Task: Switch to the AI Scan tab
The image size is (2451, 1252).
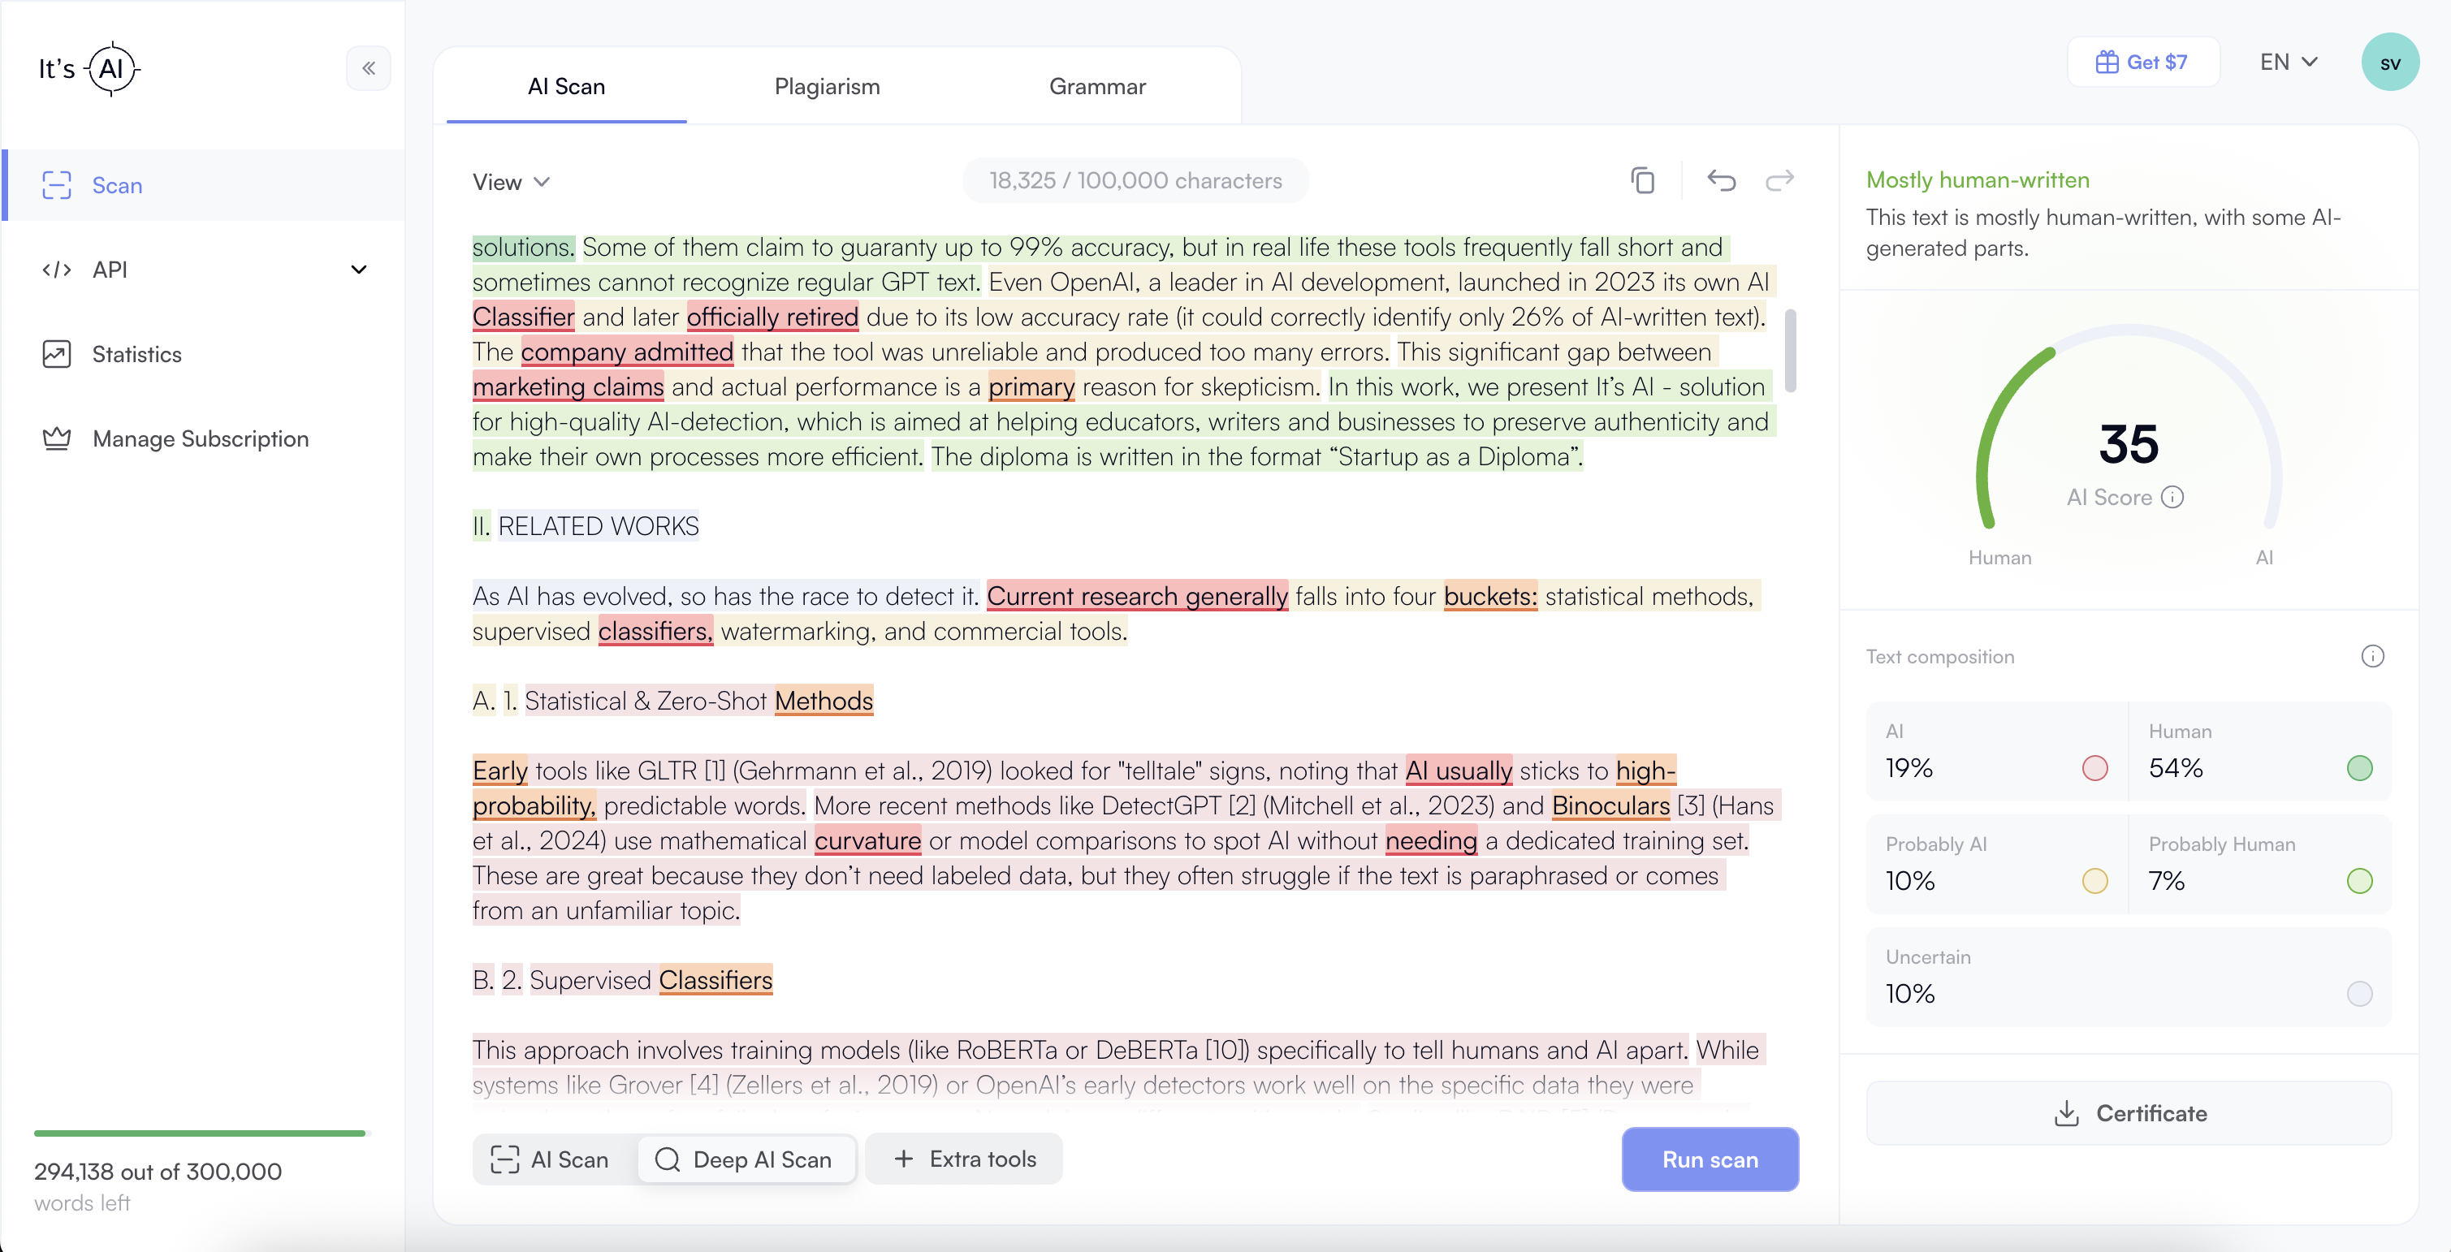Action: (x=566, y=87)
